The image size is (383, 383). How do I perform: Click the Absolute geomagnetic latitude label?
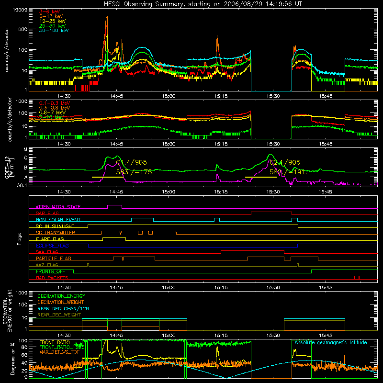[x=331, y=342]
